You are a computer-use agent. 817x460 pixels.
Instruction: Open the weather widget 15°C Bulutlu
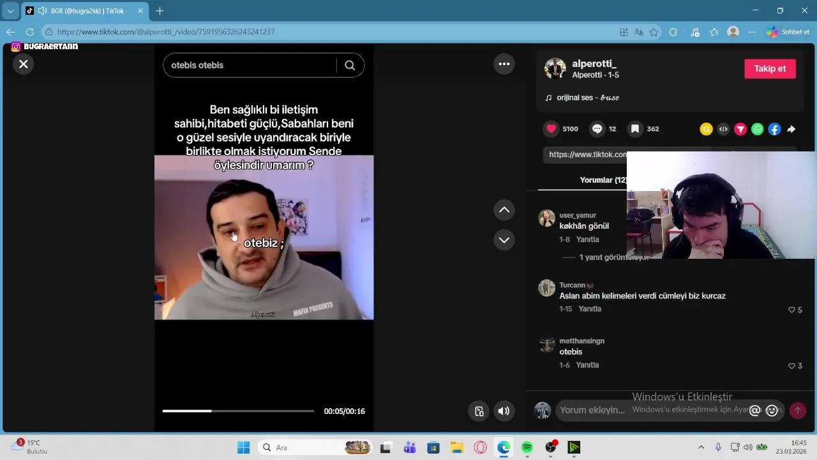[x=29, y=447]
